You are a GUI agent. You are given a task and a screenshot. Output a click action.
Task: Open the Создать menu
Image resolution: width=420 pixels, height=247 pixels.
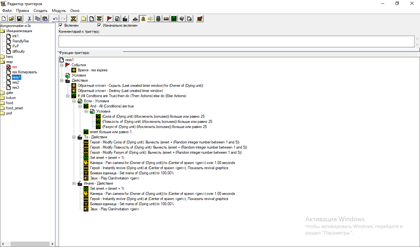coord(41,11)
